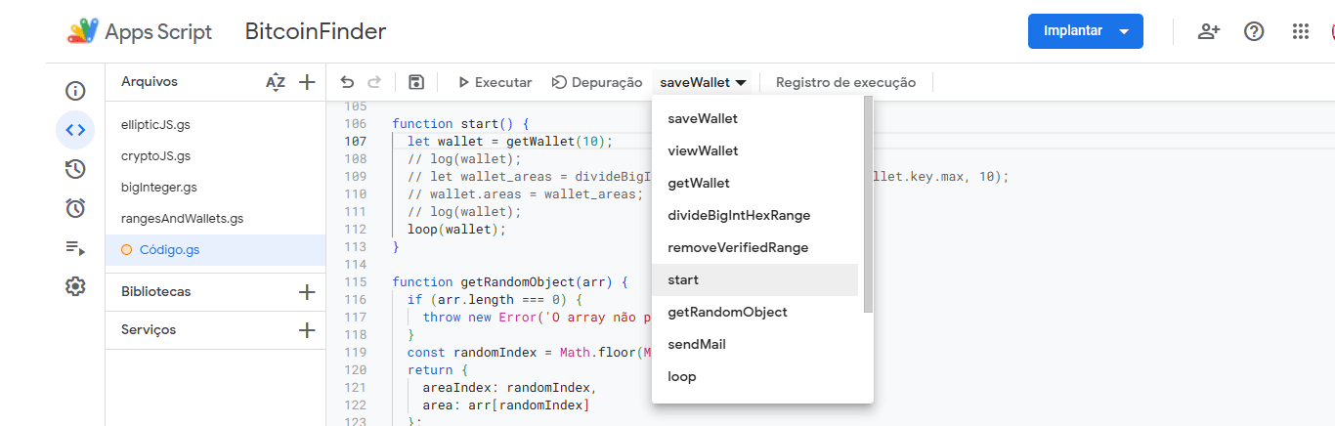Expand the Implantar deploy dropdown
The height and width of the screenshot is (426, 1335).
tap(1125, 31)
